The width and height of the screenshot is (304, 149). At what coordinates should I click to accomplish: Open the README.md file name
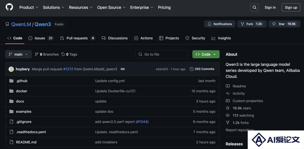(x=26, y=142)
